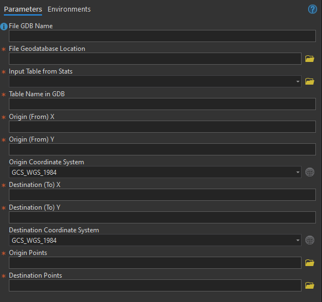Expand the Destination Coordinate System dropdown arrow
This screenshot has height=302, width=322.
(x=298, y=240)
